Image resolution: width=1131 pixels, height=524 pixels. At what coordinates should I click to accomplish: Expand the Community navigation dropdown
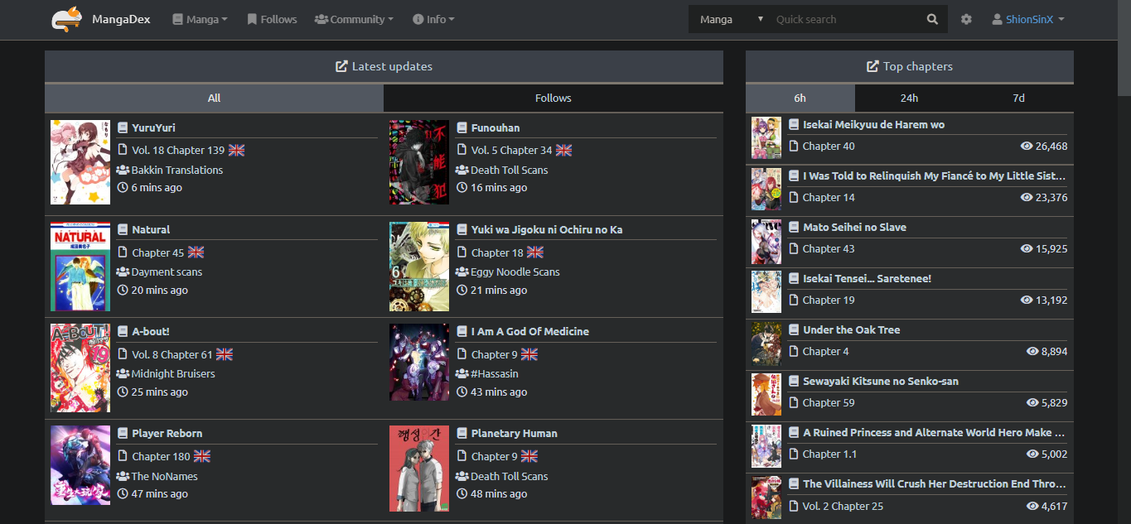(354, 19)
